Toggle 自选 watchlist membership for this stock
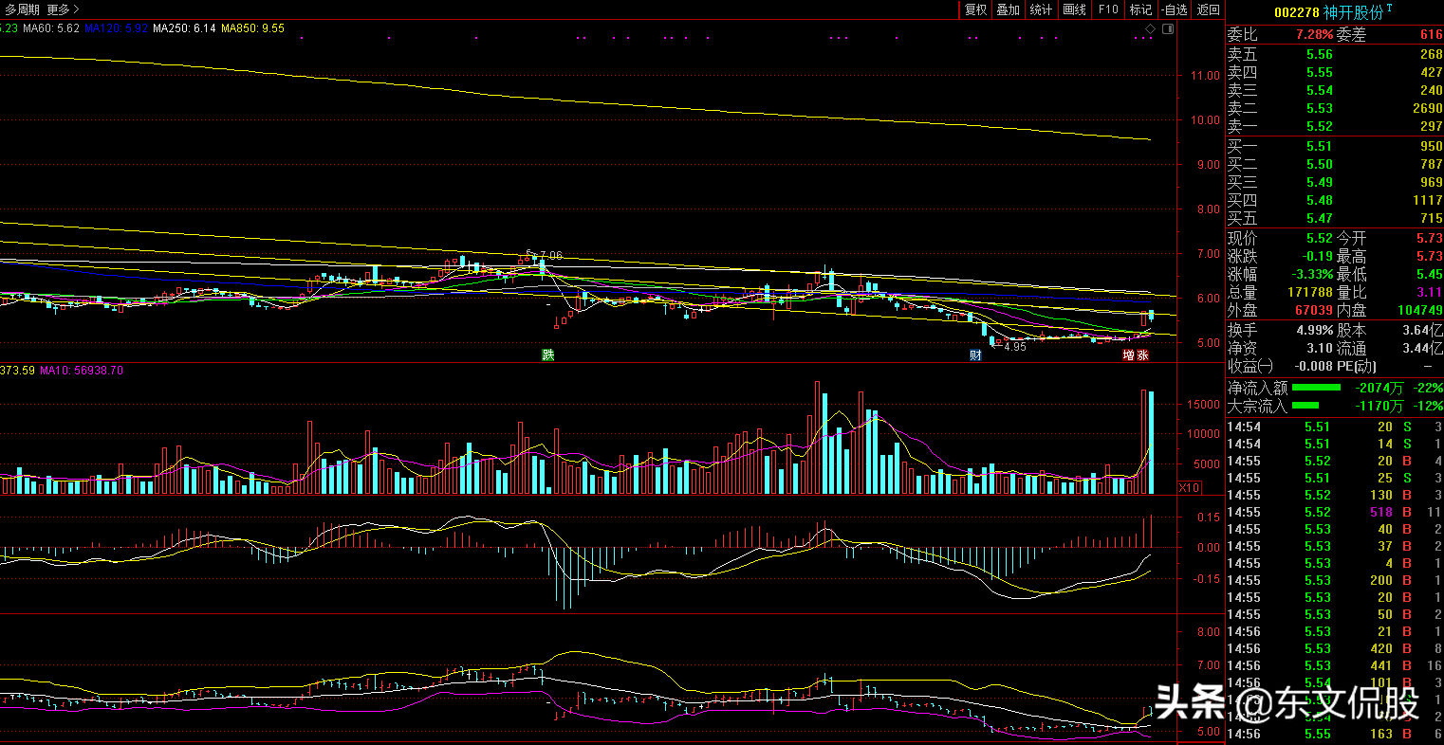 coord(1174,9)
